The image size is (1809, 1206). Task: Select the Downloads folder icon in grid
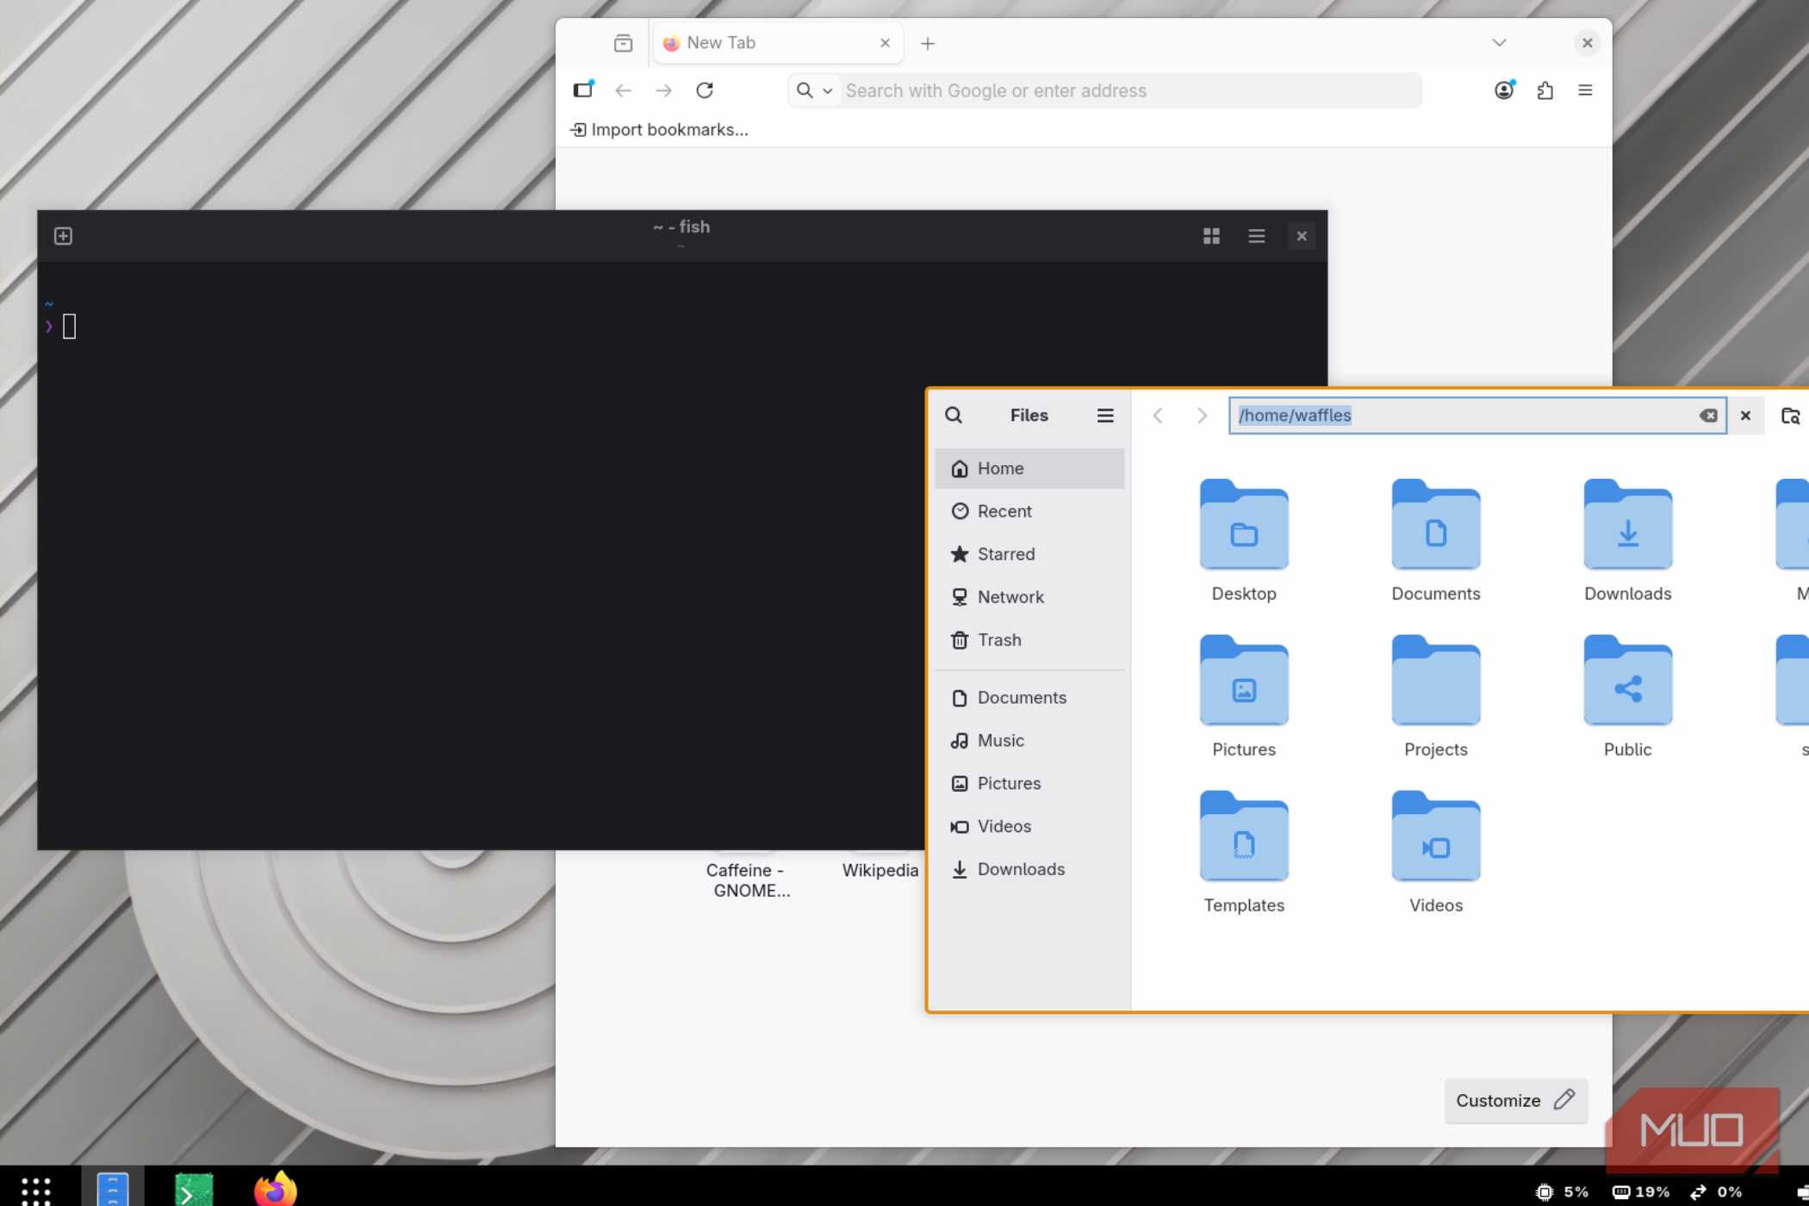(1628, 525)
